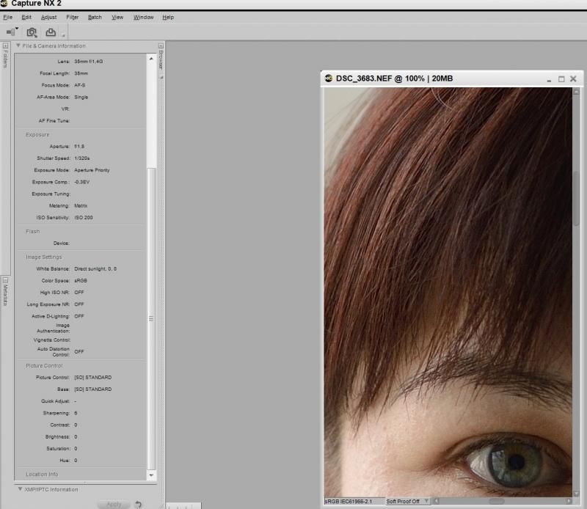Click the metadata panel scroll down arrow
The height and width of the screenshot is (509, 587).
tap(151, 475)
